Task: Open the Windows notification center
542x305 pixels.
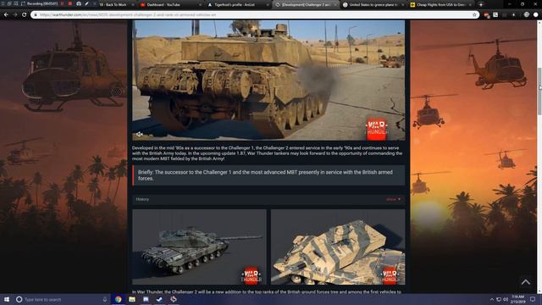Action: 533,299
